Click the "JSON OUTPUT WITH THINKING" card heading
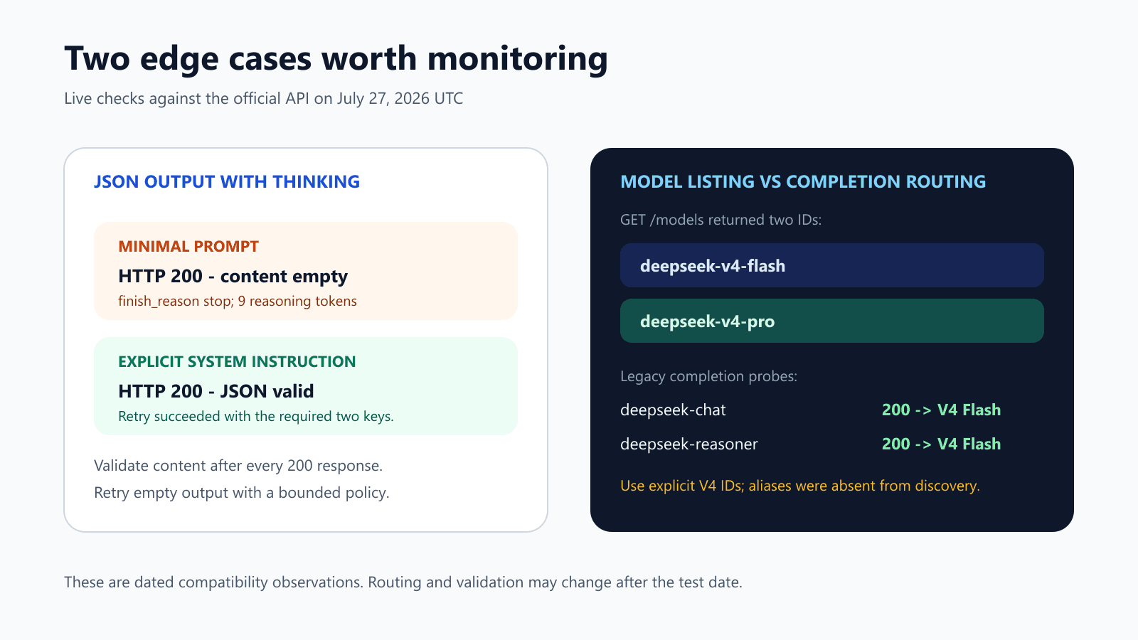Viewport: 1138px width, 640px height. tap(227, 182)
